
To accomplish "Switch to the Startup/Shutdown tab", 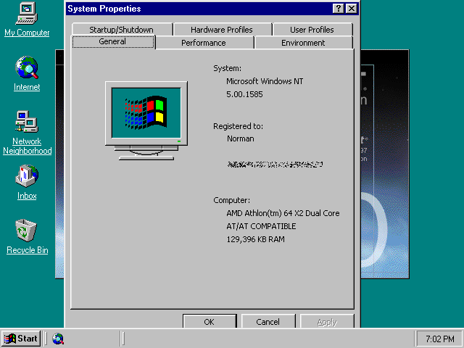I will pos(121,30).
